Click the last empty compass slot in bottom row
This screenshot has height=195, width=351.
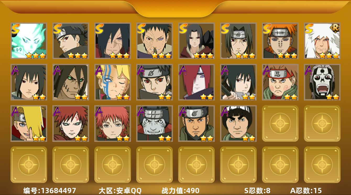click(322, 165)
